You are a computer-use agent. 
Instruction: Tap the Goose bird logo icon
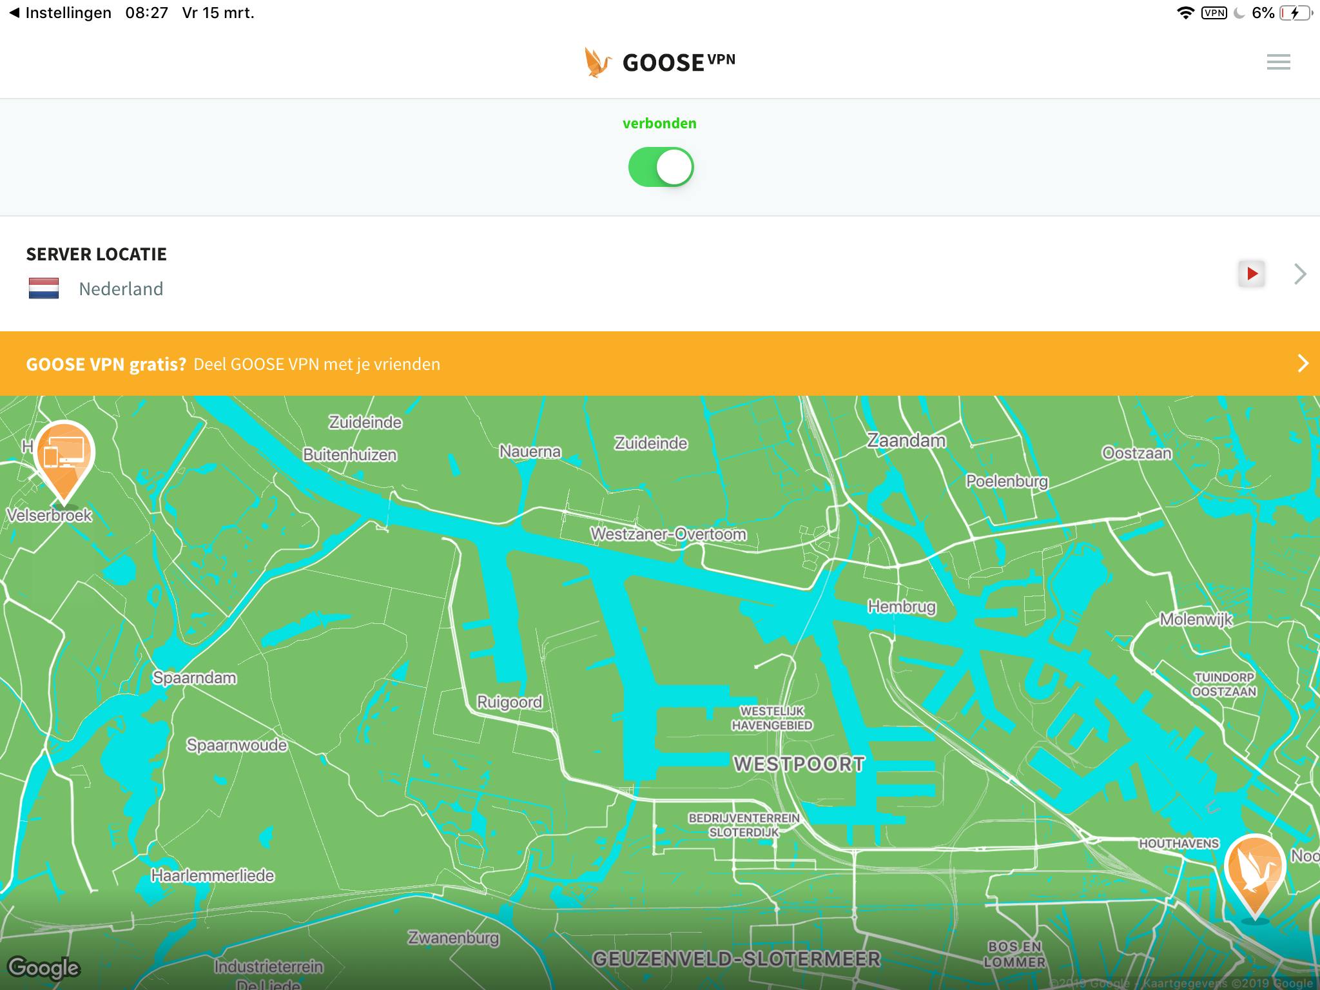pos(597,63)
